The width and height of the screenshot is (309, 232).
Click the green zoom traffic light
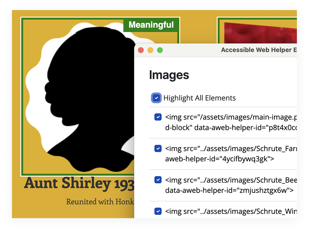tap(160, 50)
